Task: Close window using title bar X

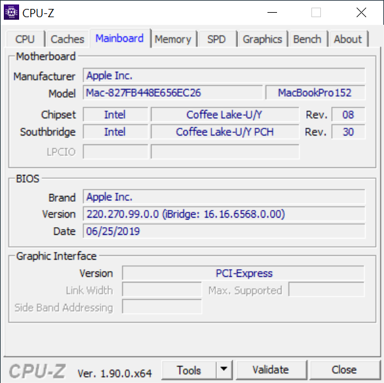Action: click(x=361, y=12)
